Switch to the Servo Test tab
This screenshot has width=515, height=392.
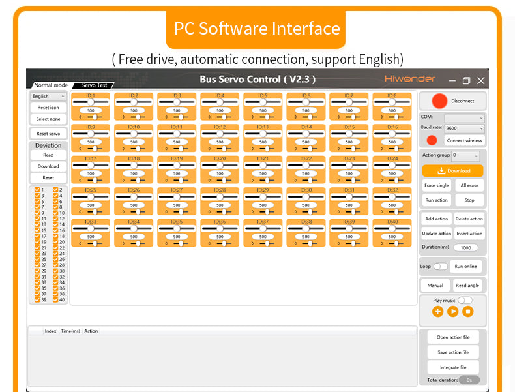(95, 85)
